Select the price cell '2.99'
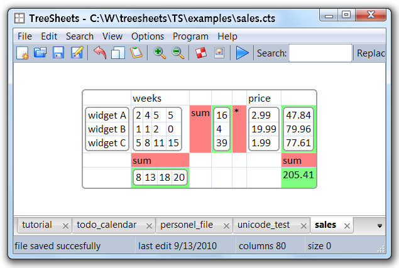Image resolution: width=399 pixels, height=268 pixels. pos(264,115)
